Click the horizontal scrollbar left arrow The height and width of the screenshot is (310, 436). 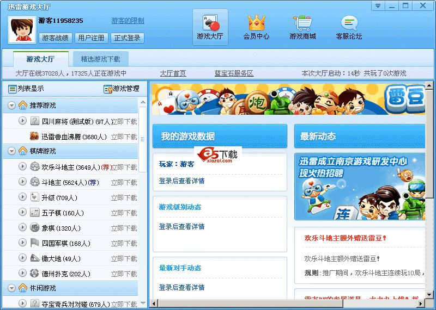click(x=154, y=303)
